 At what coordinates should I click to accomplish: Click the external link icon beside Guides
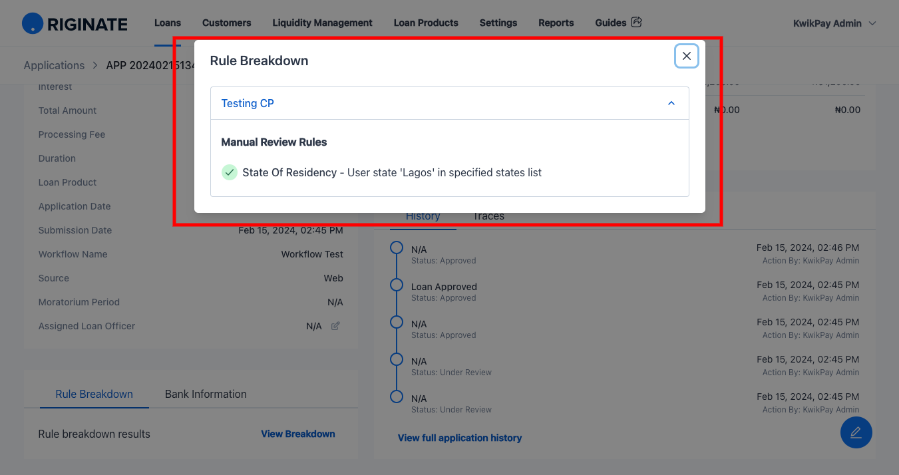[x=636, y=22]
